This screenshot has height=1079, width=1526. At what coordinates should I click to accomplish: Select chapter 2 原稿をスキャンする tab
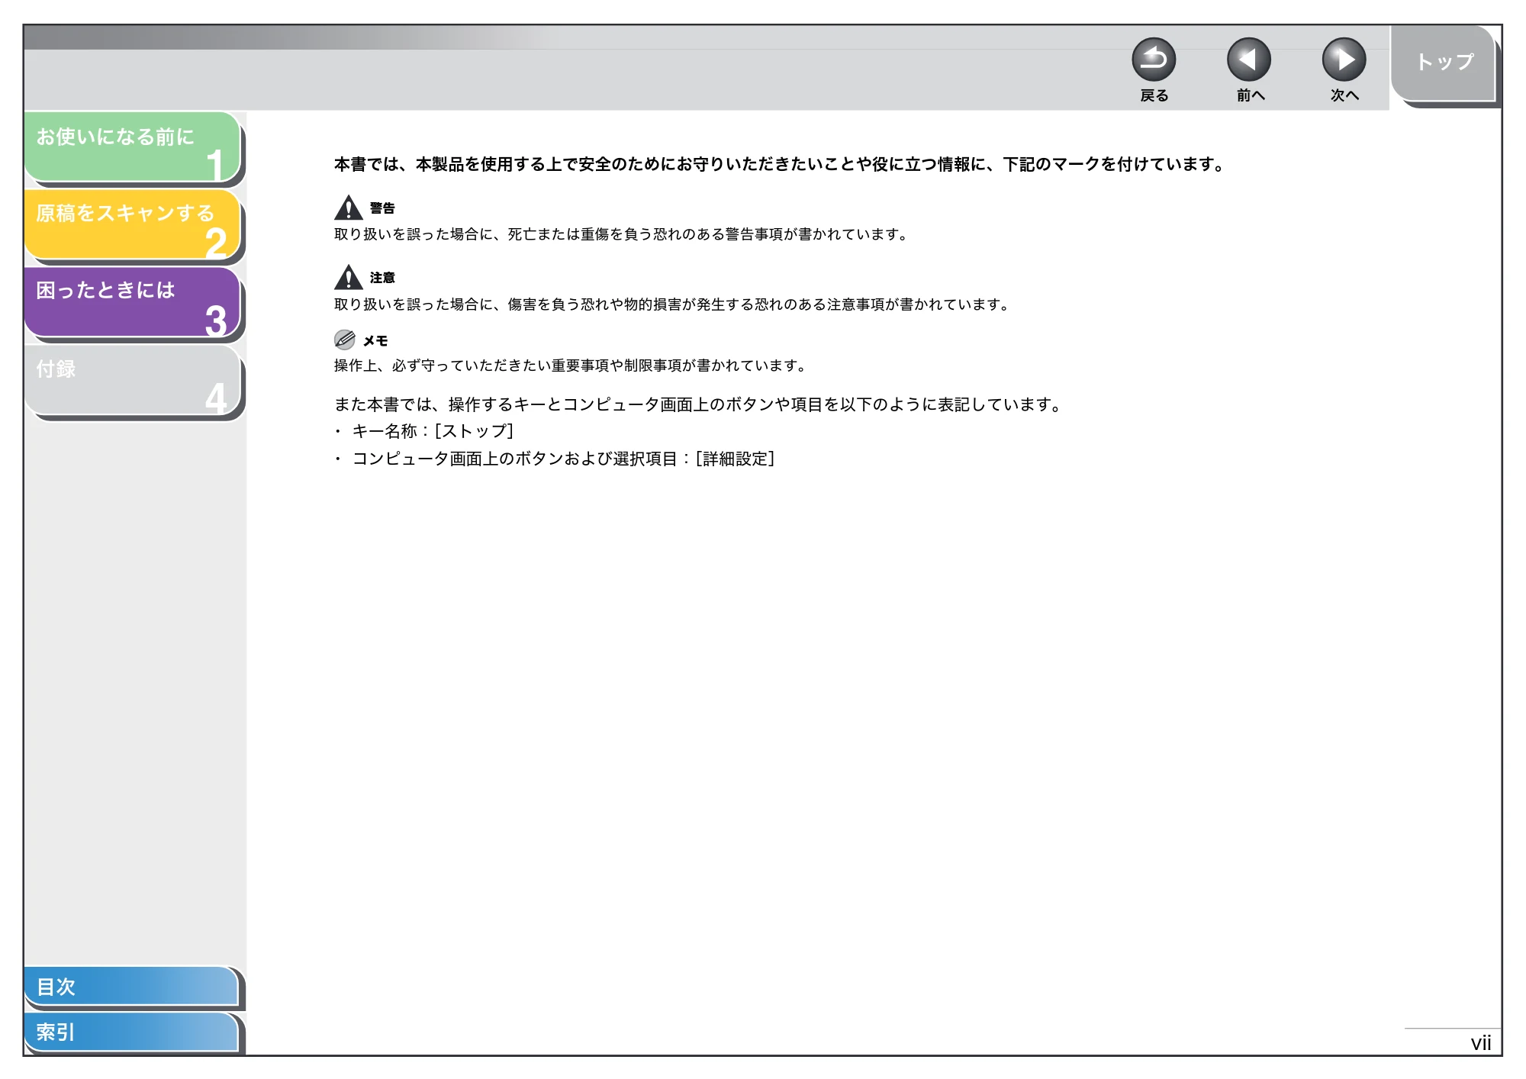[x=133, y=224]
